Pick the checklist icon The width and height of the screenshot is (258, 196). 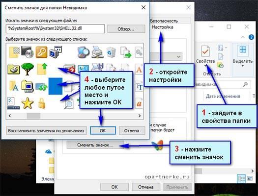click(13, 103)
